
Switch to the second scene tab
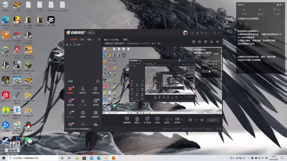(x=82, y=39)
